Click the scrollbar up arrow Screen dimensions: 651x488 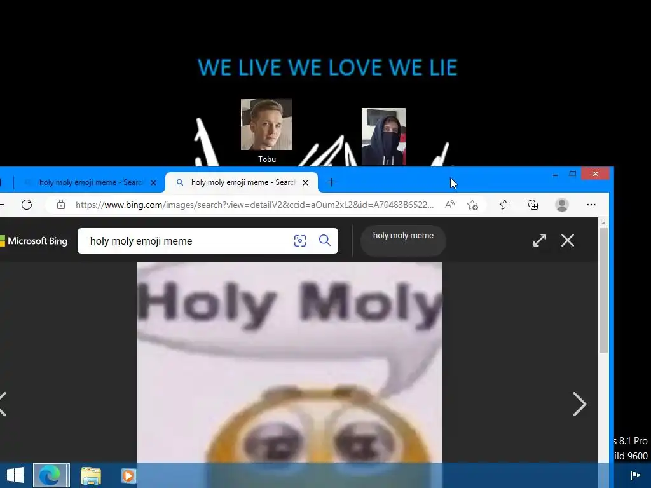[x=603, y=223]
